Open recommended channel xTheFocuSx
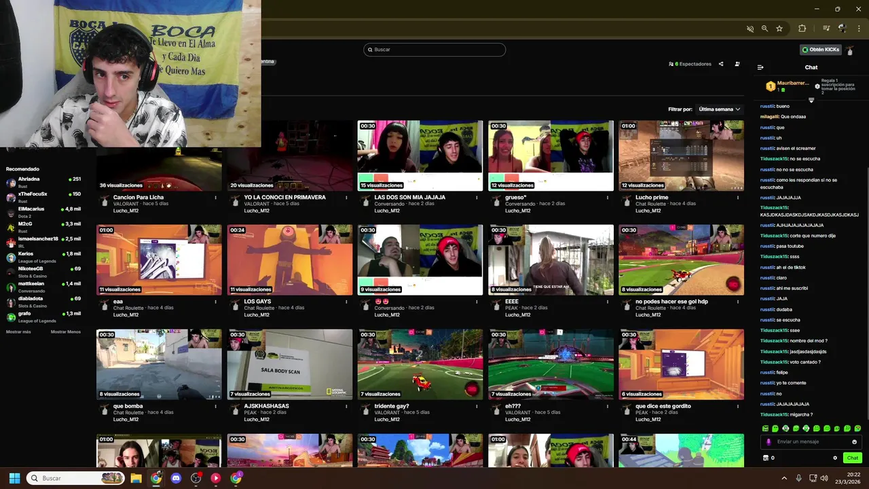 43,197
